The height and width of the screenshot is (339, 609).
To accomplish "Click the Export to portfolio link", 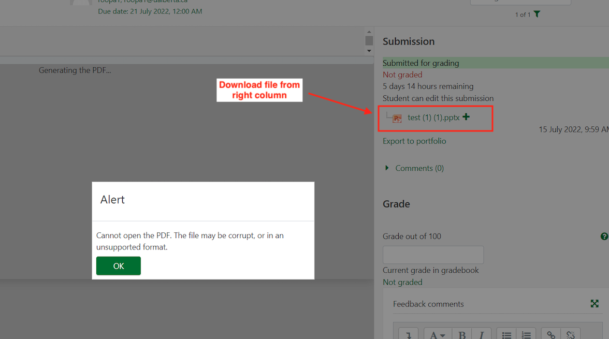I will [x=414, y=141].
